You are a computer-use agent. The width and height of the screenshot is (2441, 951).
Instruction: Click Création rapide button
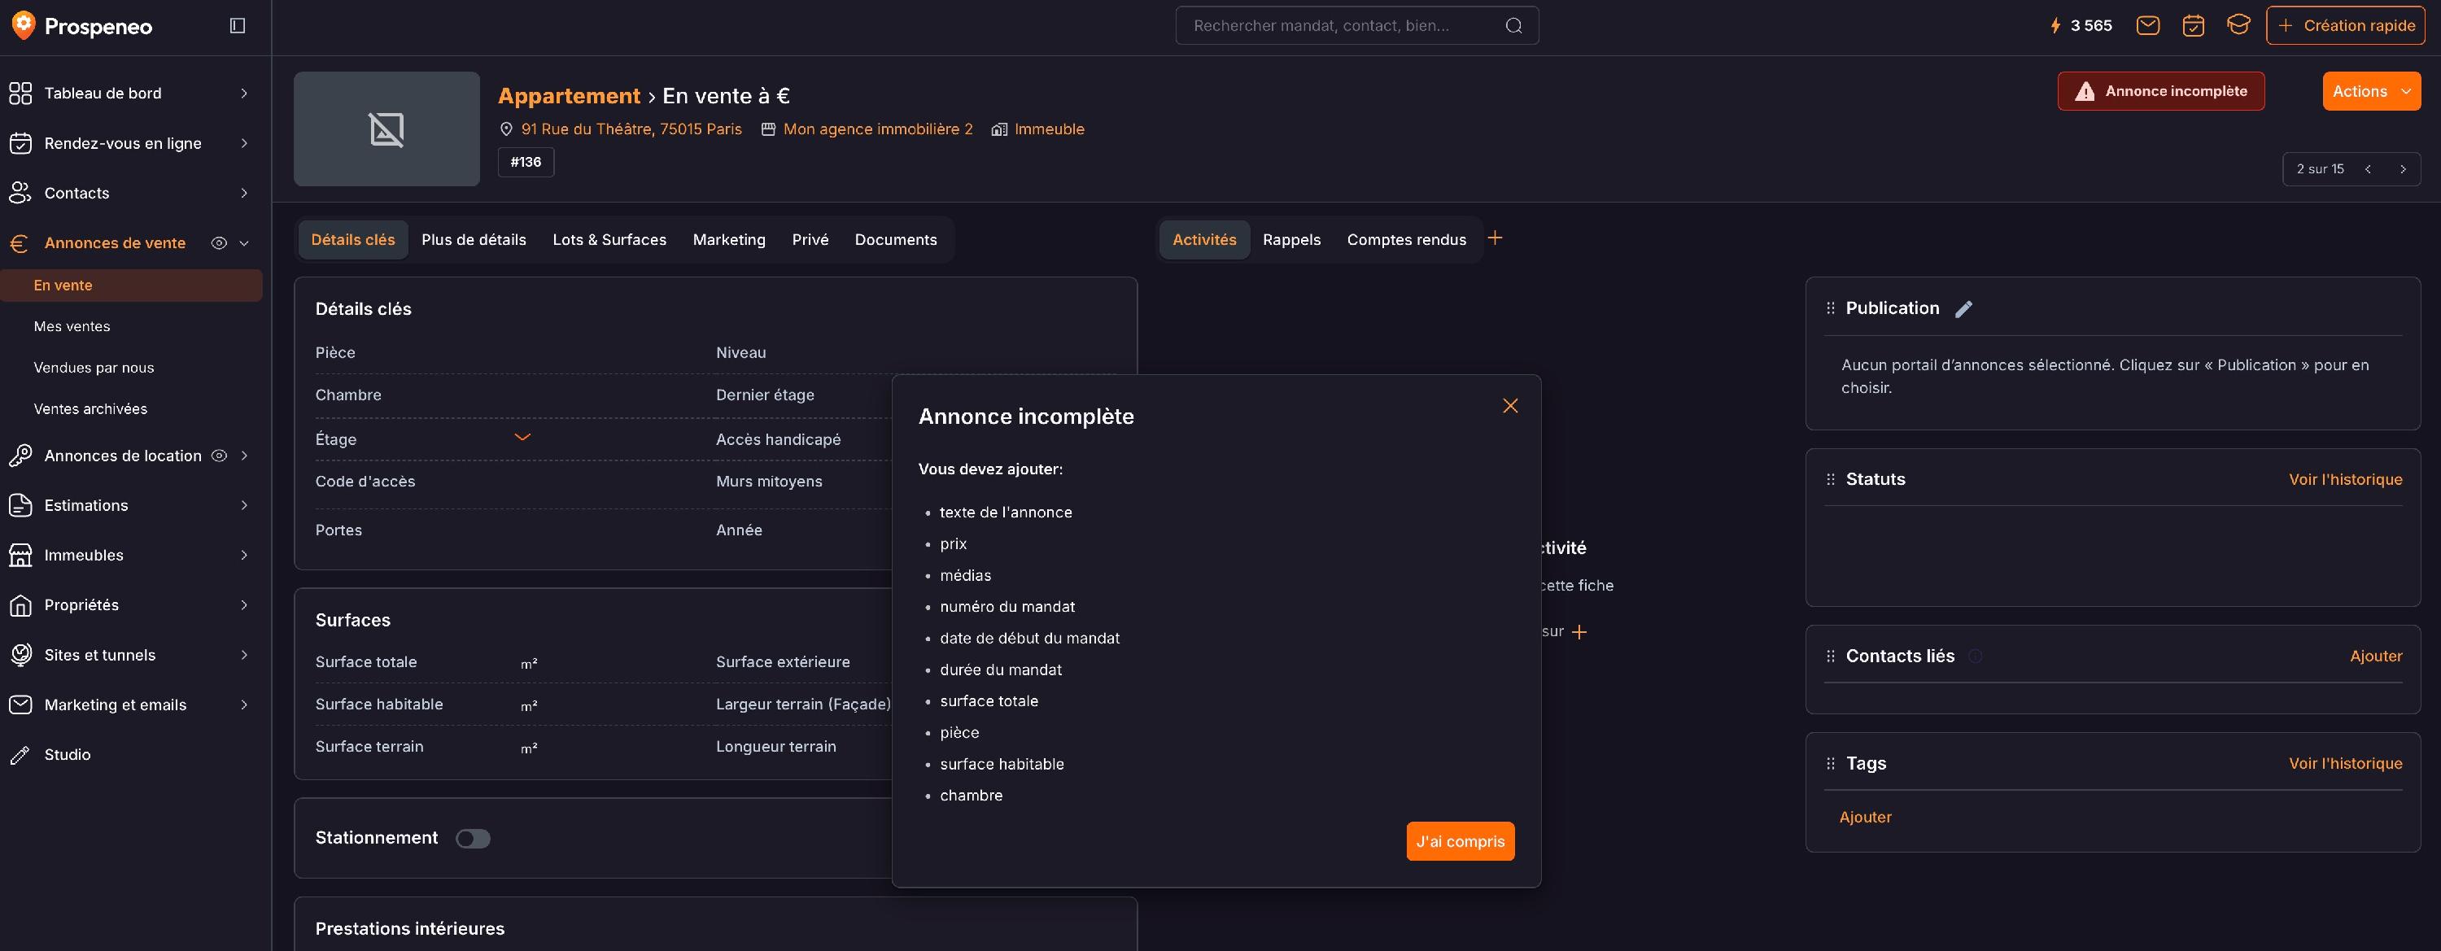(x=2345, y=25)
